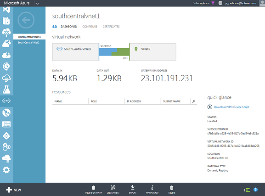The width and height of the screenshot is (265, 196).
Task: Click the user avatar picture
Action: 262,3
